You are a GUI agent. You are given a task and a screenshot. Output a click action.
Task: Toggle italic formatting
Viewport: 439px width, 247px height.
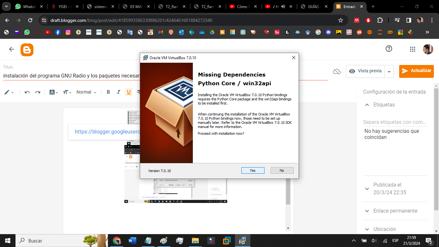(x=119, y=92)
